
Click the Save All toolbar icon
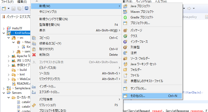[x=19, y=9]
